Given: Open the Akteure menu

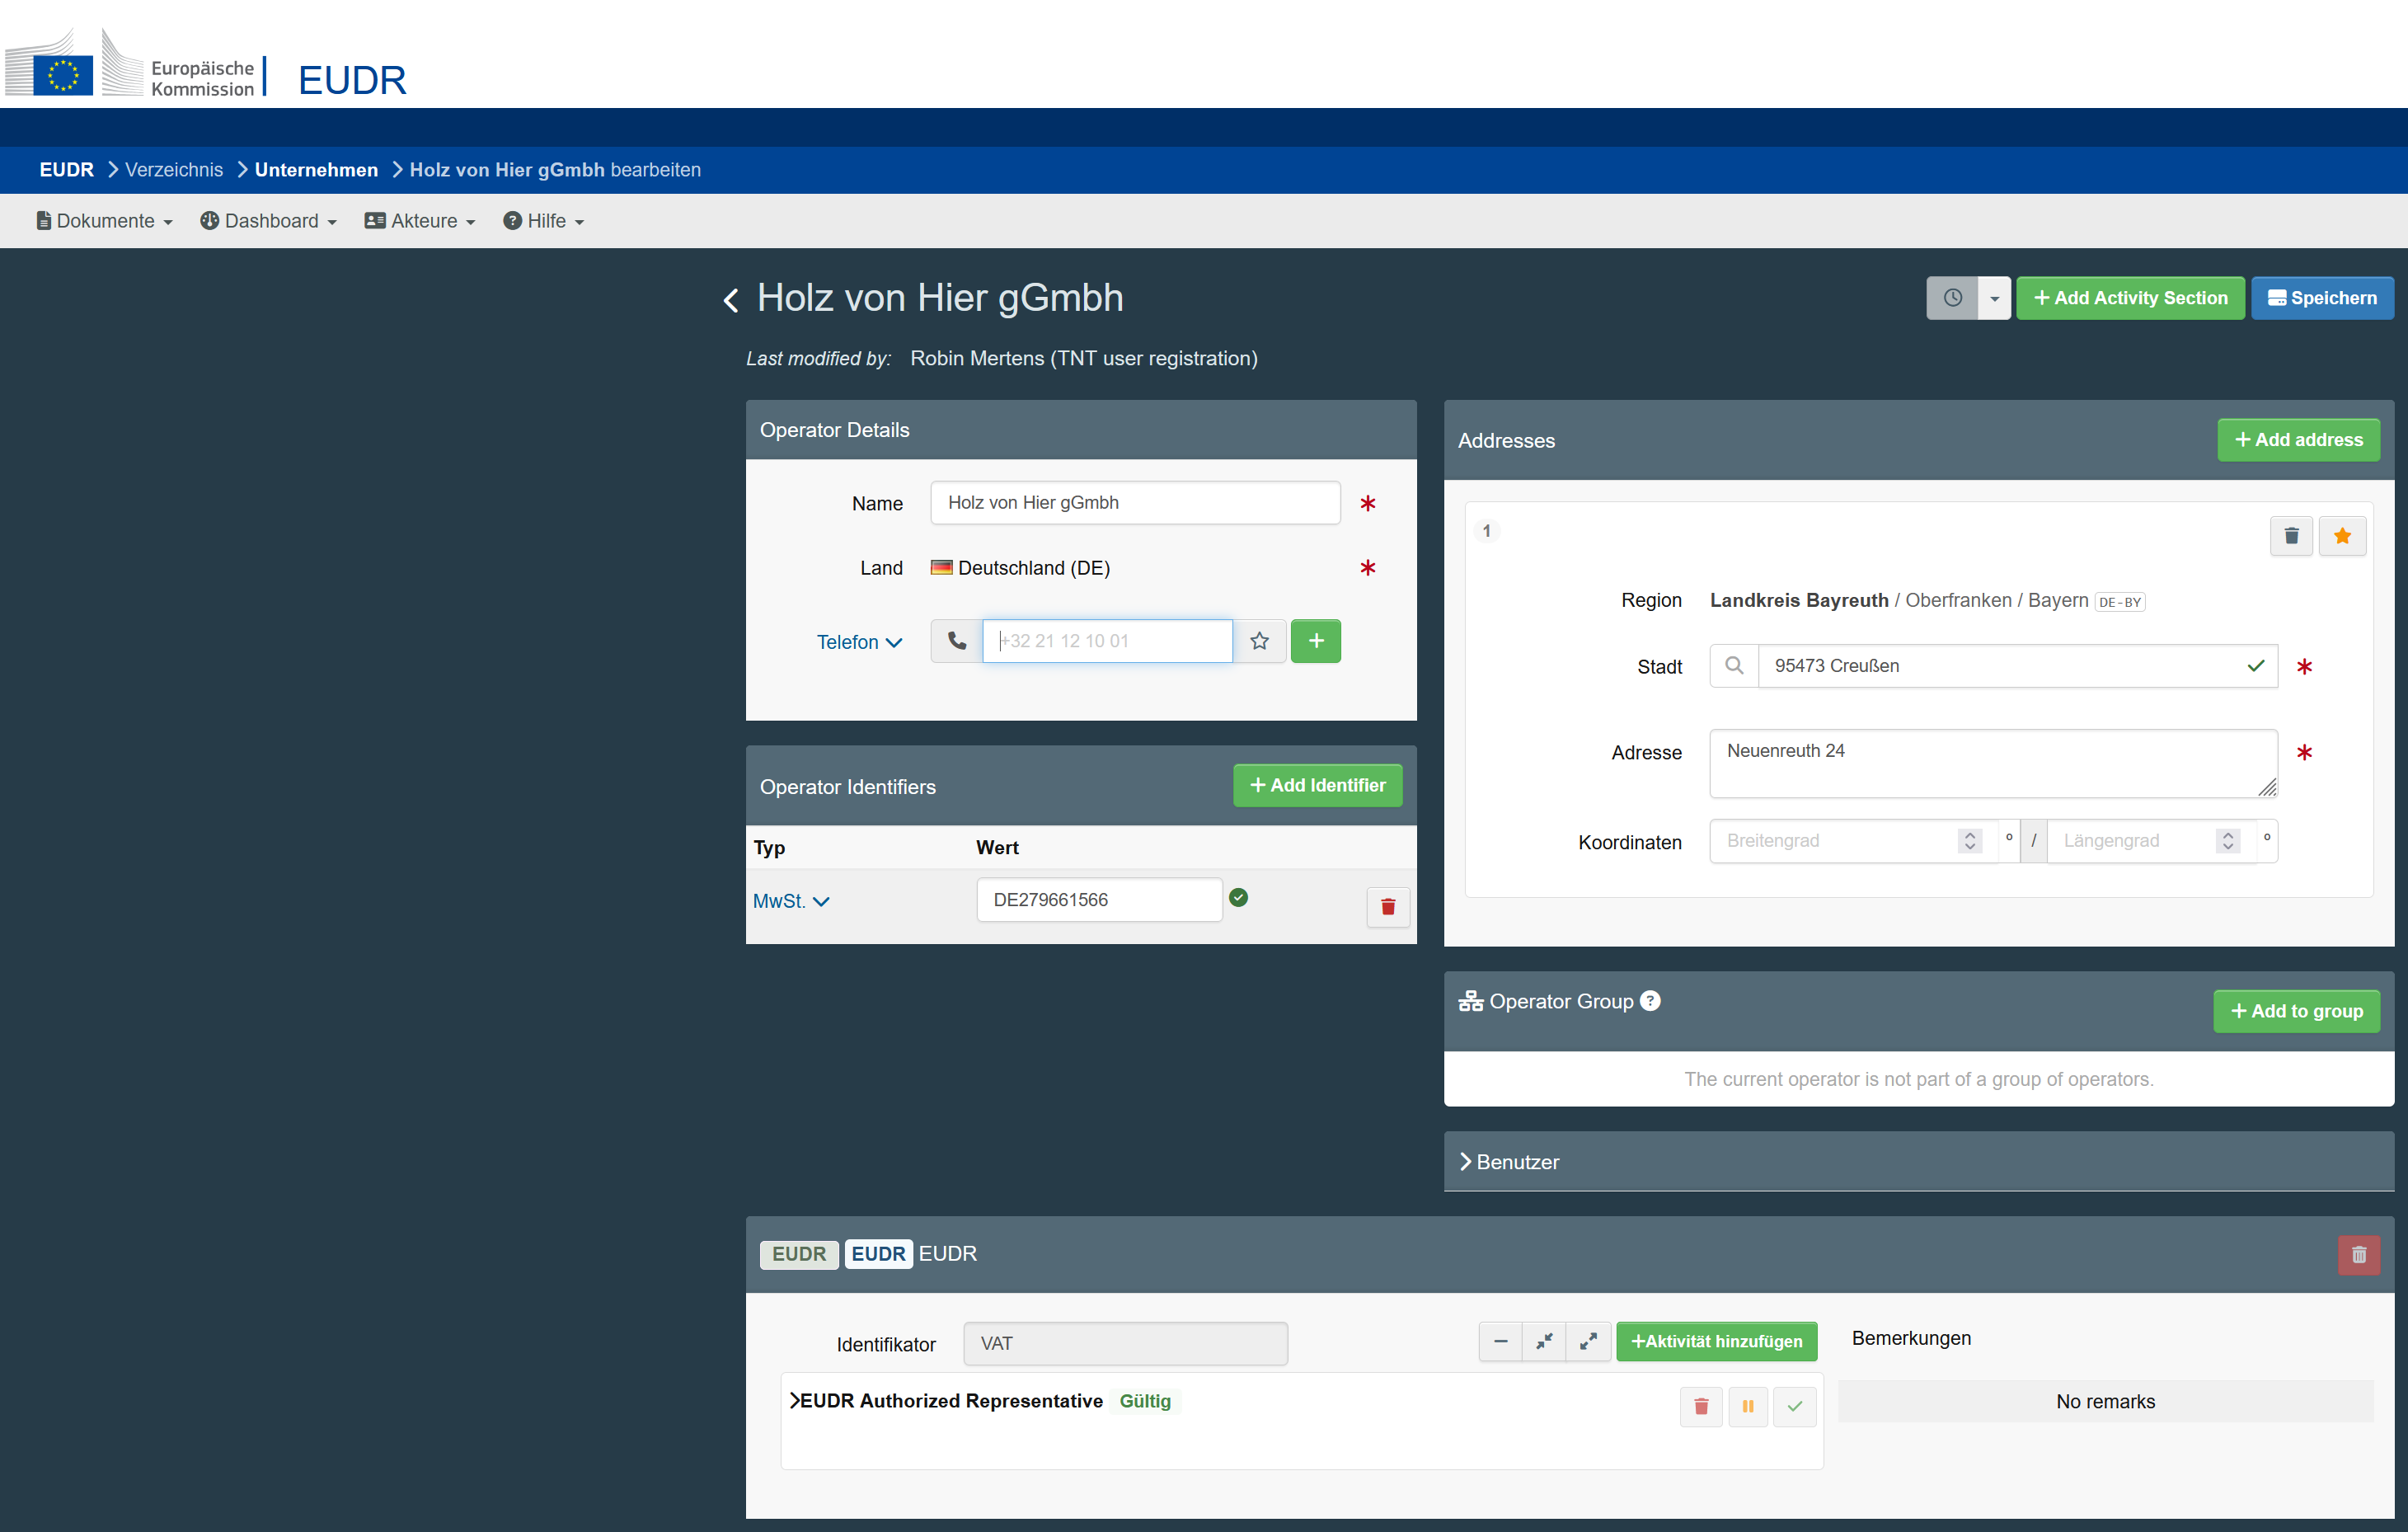Looking at the screenshot, I should (420, 221).
